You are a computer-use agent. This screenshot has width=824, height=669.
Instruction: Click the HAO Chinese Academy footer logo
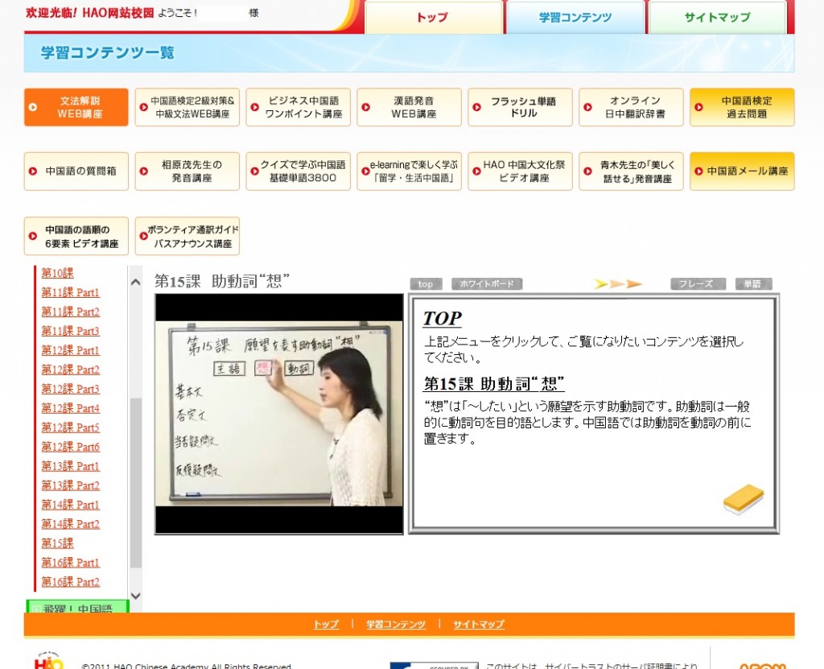pyautogui.click(x=48, y=660)
